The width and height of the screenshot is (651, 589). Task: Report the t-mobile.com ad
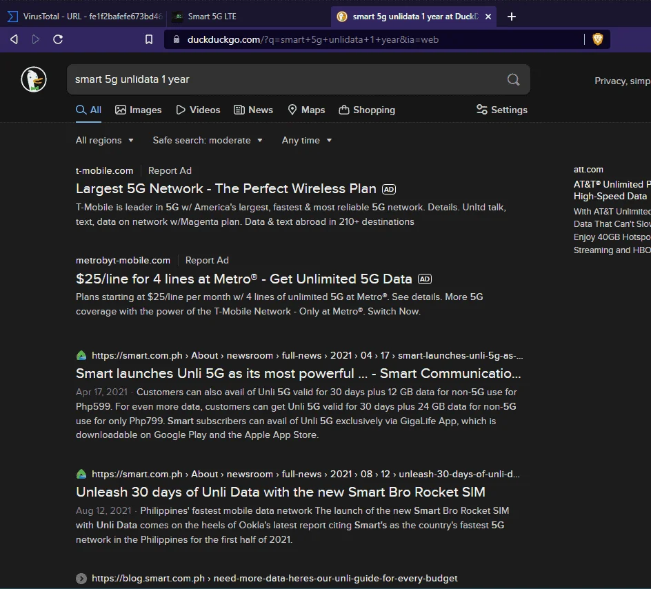pos(170,170)
